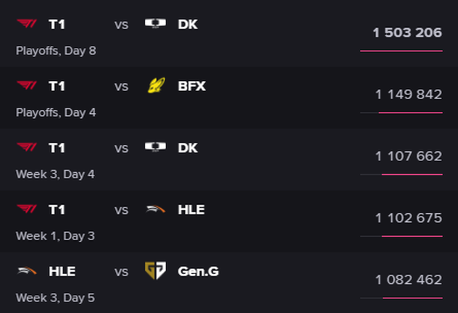The height and width of the screenshot is (313, 458).
Task: Click HLE logo in Week 1 Day 3 match
Action: (x=155, y=210)
